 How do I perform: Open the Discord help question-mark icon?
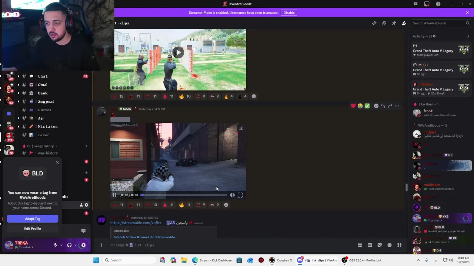[438, 4]
